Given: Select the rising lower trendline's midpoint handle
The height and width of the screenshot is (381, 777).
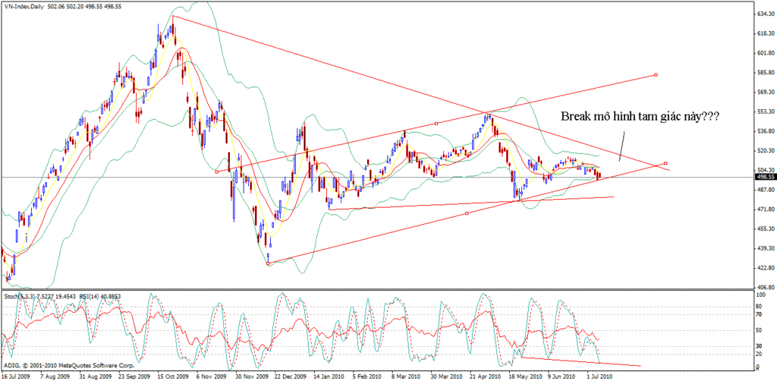Looking at the screenshot, I should (466, 213).
